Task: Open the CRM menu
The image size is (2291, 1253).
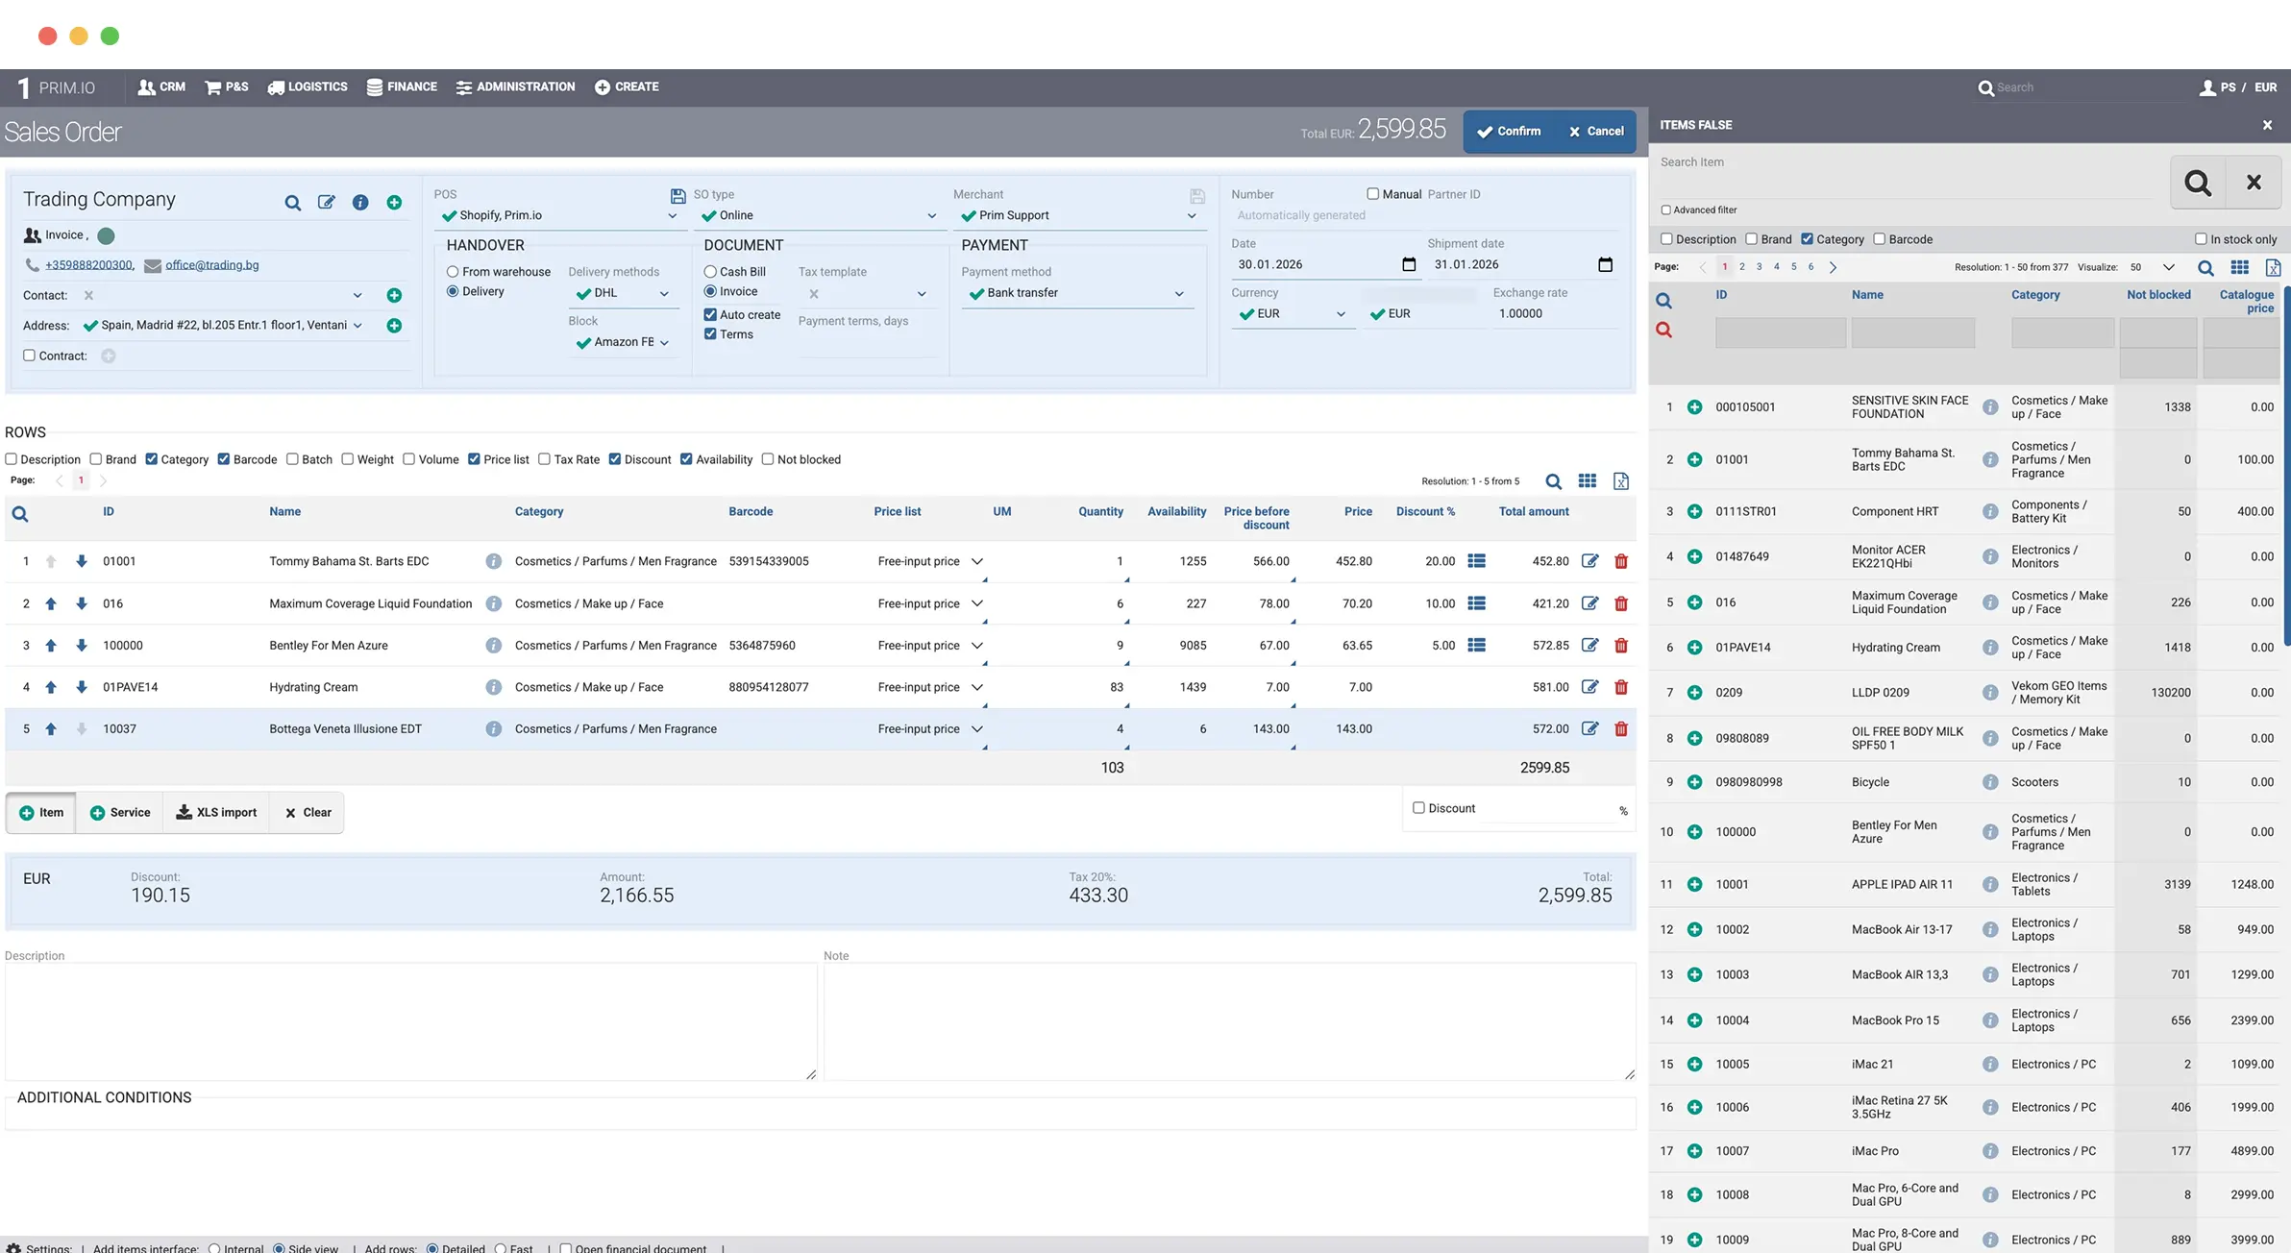Action: (161, 87)
